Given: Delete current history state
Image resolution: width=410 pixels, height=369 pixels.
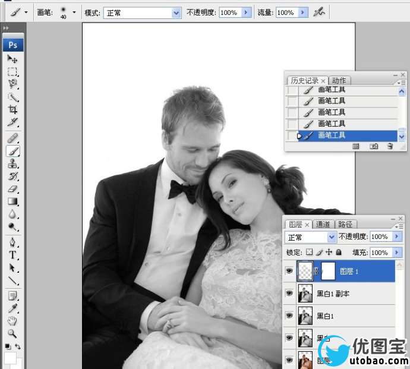Looking at the screenshot, I should click(390, 146).
